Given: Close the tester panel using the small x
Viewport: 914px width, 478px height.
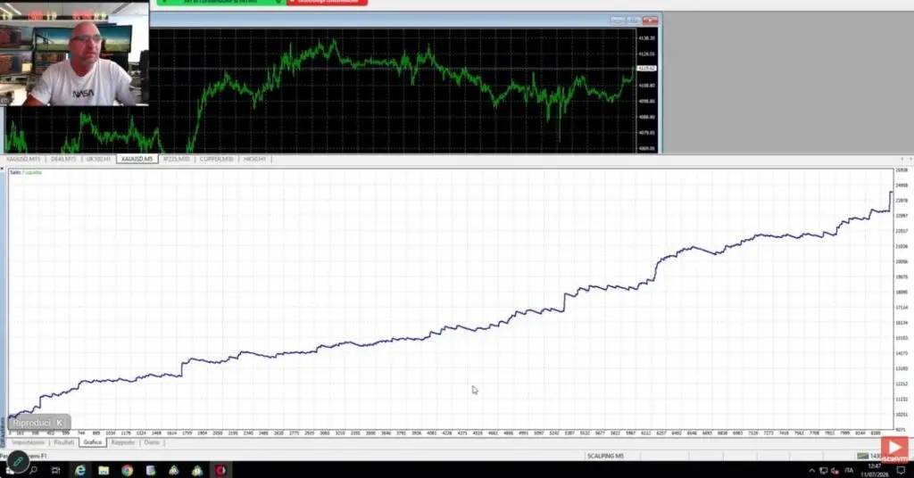Looking at the screenshot, I should click(x=3, y=169).
